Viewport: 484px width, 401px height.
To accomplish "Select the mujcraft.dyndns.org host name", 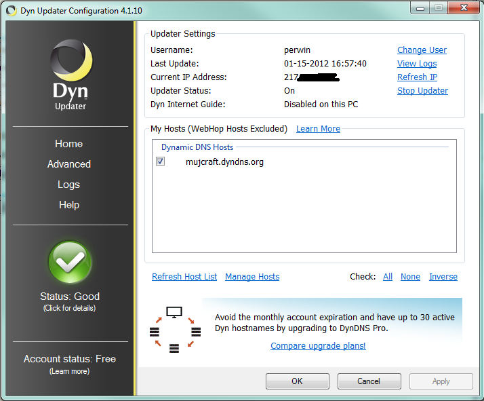I will [x=225, y=162].
